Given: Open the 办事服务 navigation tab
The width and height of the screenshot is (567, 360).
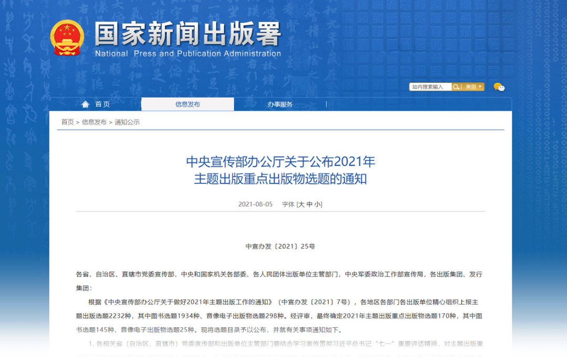Looking at the screenshot, I should [280, 104].
